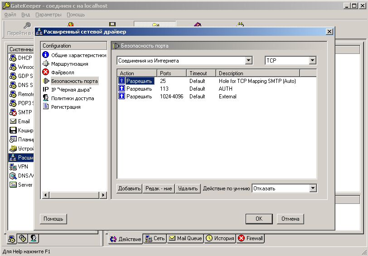Click the Timeout column header
368x256 pixels.
coord(201,73)
